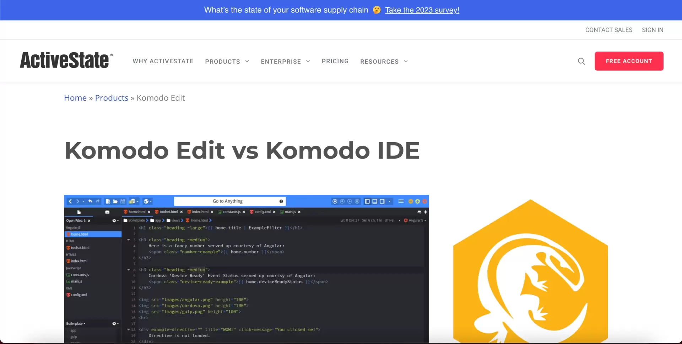Image resolution: width=682 pixels, height=344 pixels.
Task: Close the home.html tab
Action: tap(149, 212)
